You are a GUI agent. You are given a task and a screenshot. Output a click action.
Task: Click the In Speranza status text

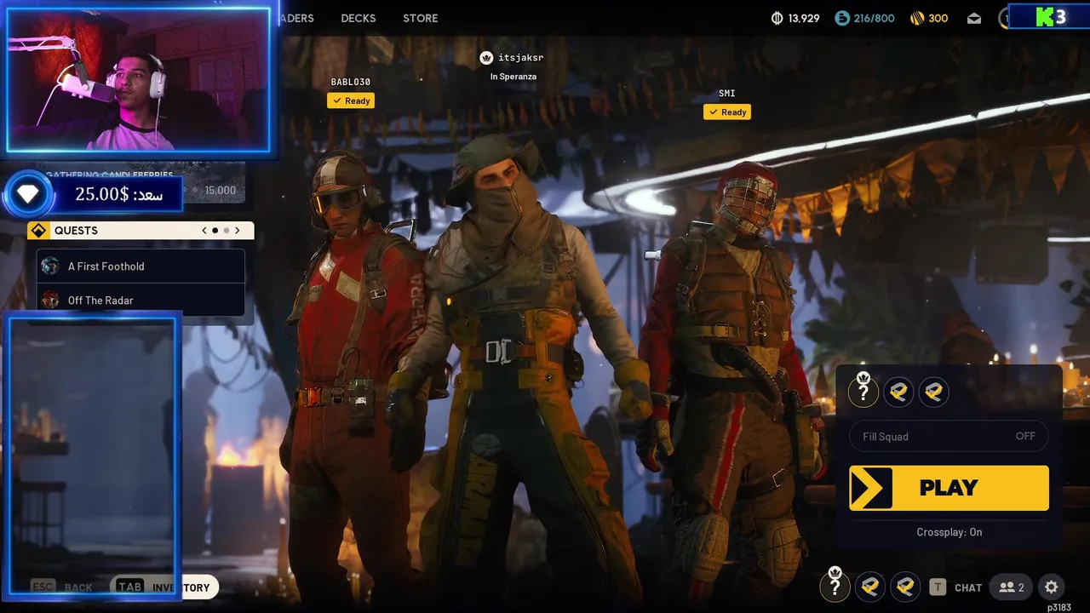(513, 77)
